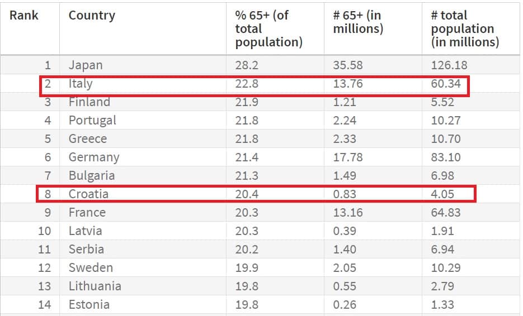Select the Japan country cell
Screen dimensions: 523x316
(x=86, y=65)
